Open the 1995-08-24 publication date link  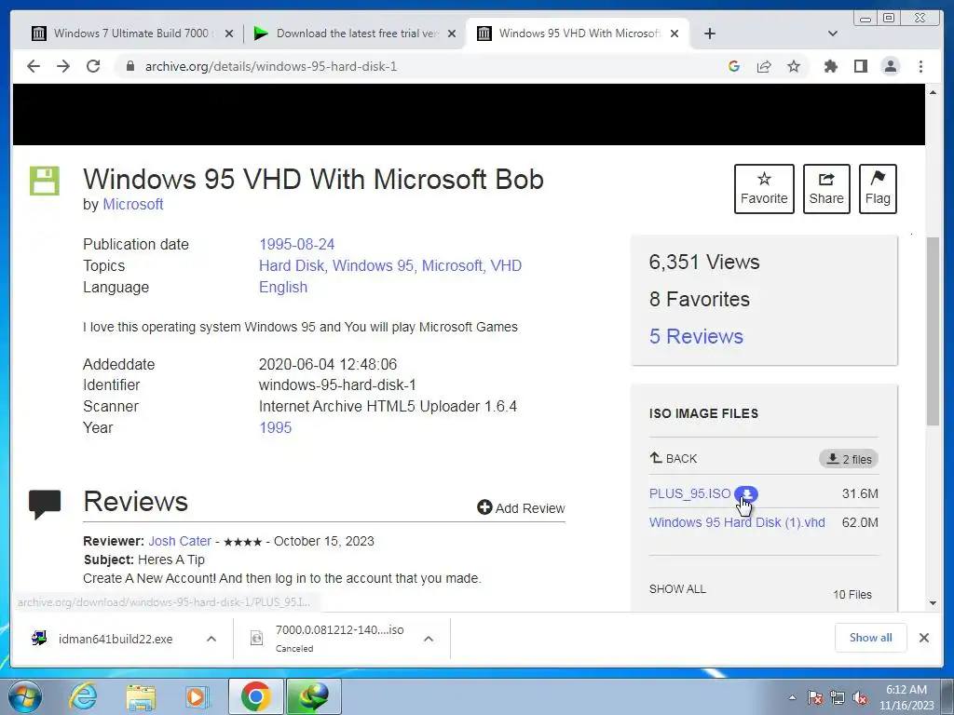(297, 245)
